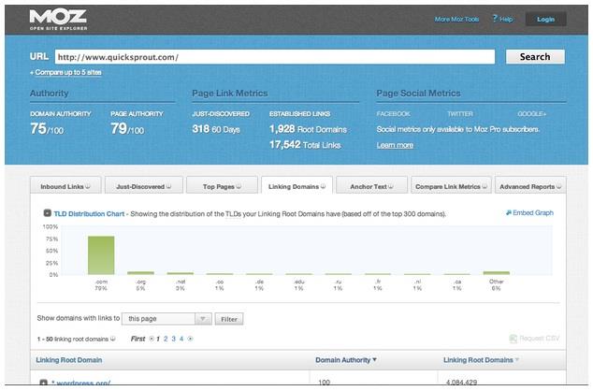Click the *.wordpress.org/ domain link
The image size is (593, 391).
81,384
